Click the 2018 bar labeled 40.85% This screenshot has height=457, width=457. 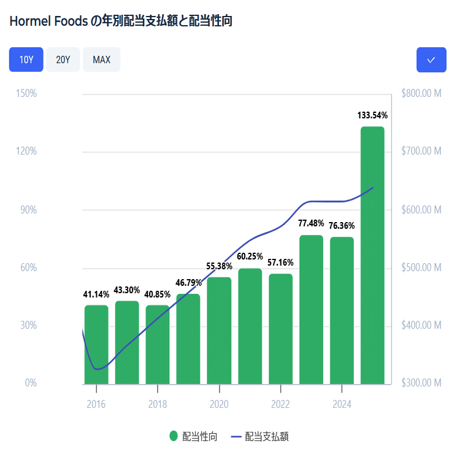(158, 345)
